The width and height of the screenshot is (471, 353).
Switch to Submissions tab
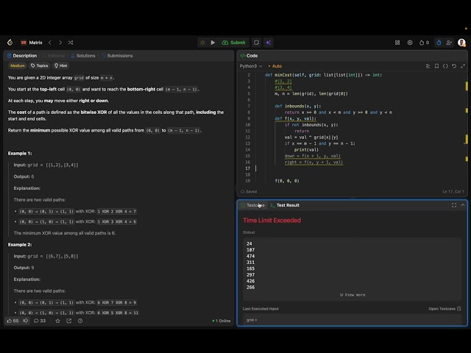pyautogui.click(x=117, y=56)
